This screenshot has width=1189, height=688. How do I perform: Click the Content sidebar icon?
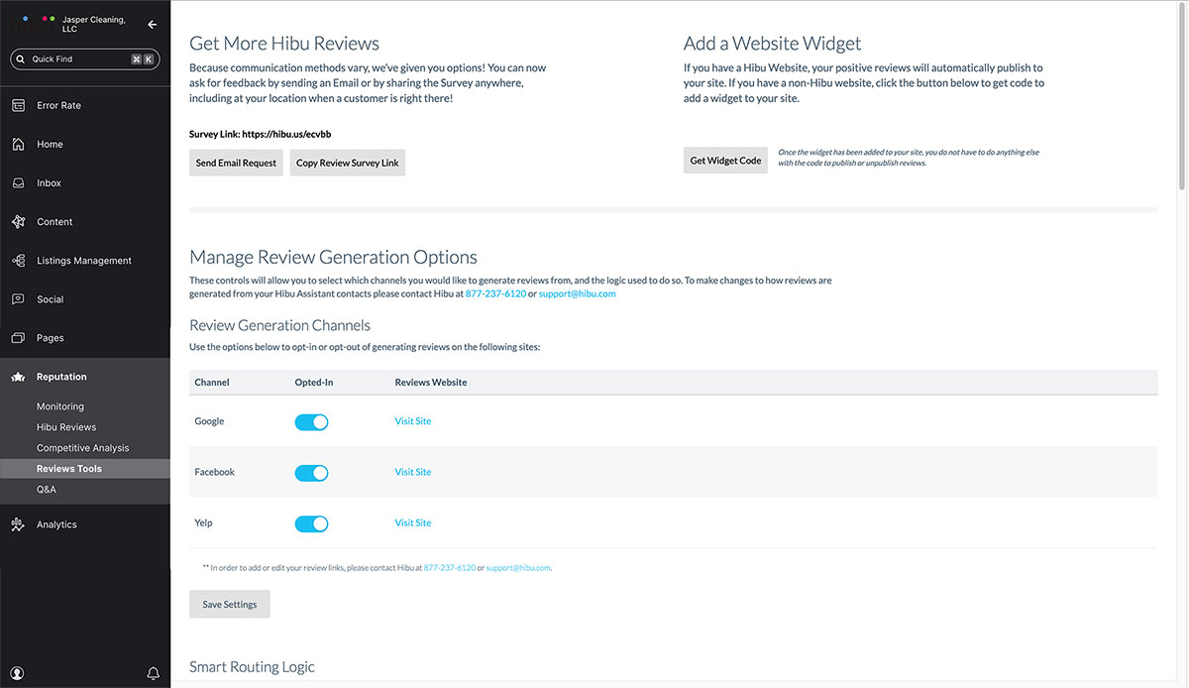[x=18, y=222]
